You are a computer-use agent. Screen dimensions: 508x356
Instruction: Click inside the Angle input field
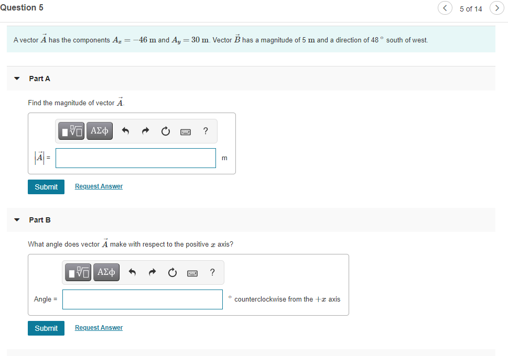pos(142,299)
